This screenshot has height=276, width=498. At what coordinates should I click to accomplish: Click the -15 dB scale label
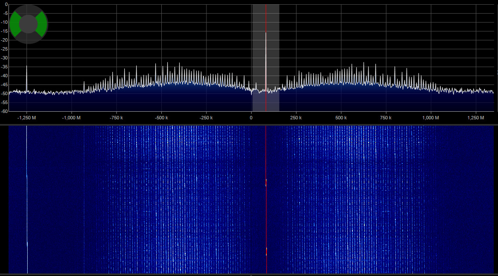pos(4,31)
